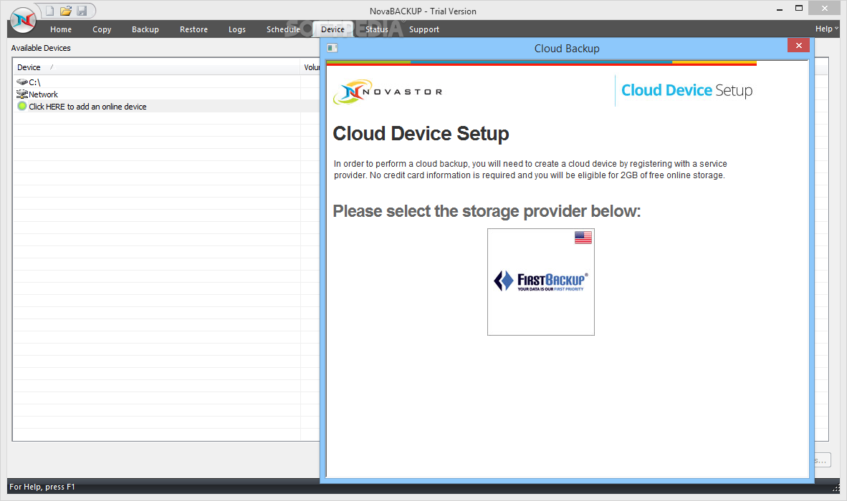This screenshot has width=847, height=501.
Task: Open the Logs tab
Action: 237,29
